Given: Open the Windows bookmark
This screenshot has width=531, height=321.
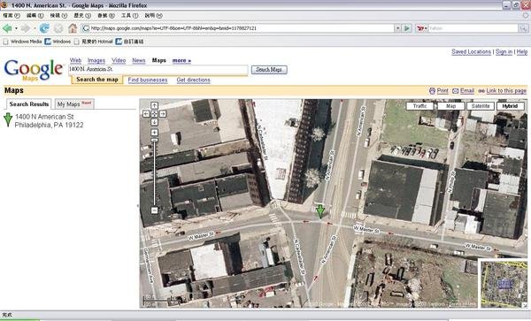Looking at the screenshot, I should tap(58, 42).
